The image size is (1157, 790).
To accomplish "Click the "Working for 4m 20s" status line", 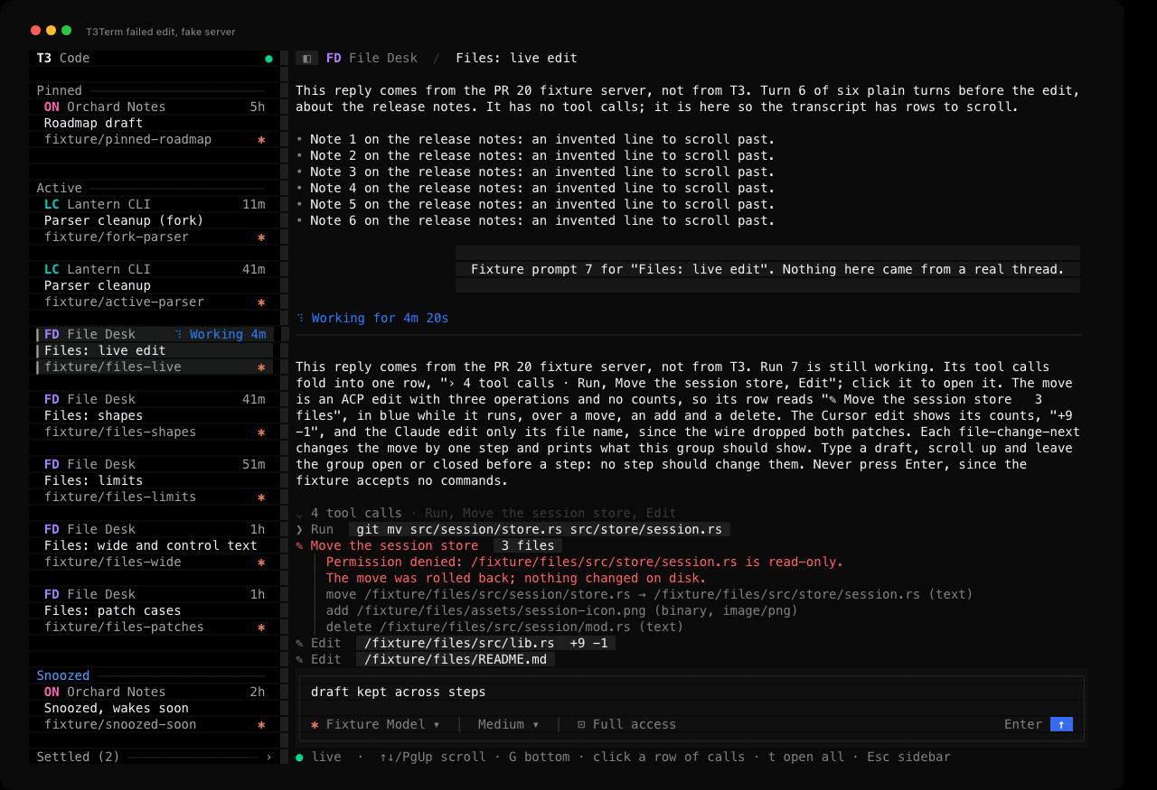I will 372,318.
